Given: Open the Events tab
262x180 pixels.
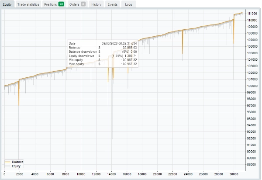Looking at the screenshot, I should click(x=113, y=4).
